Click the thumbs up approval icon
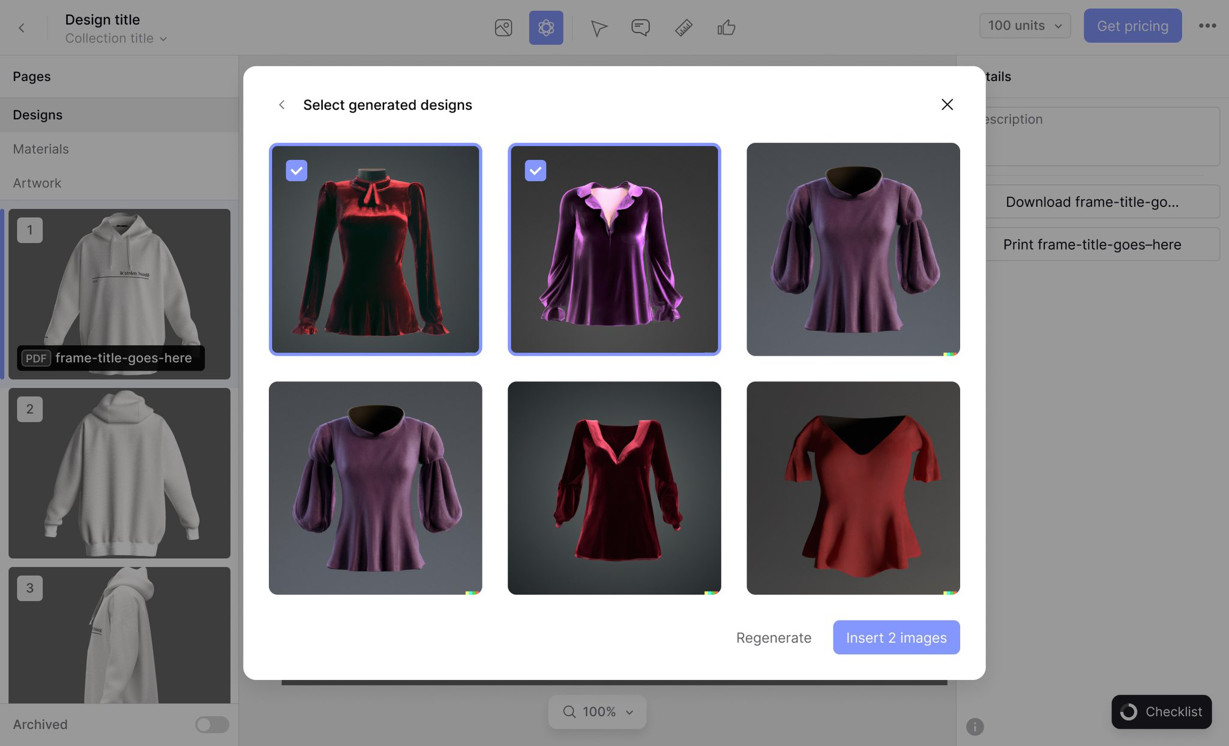 (727, 27)
